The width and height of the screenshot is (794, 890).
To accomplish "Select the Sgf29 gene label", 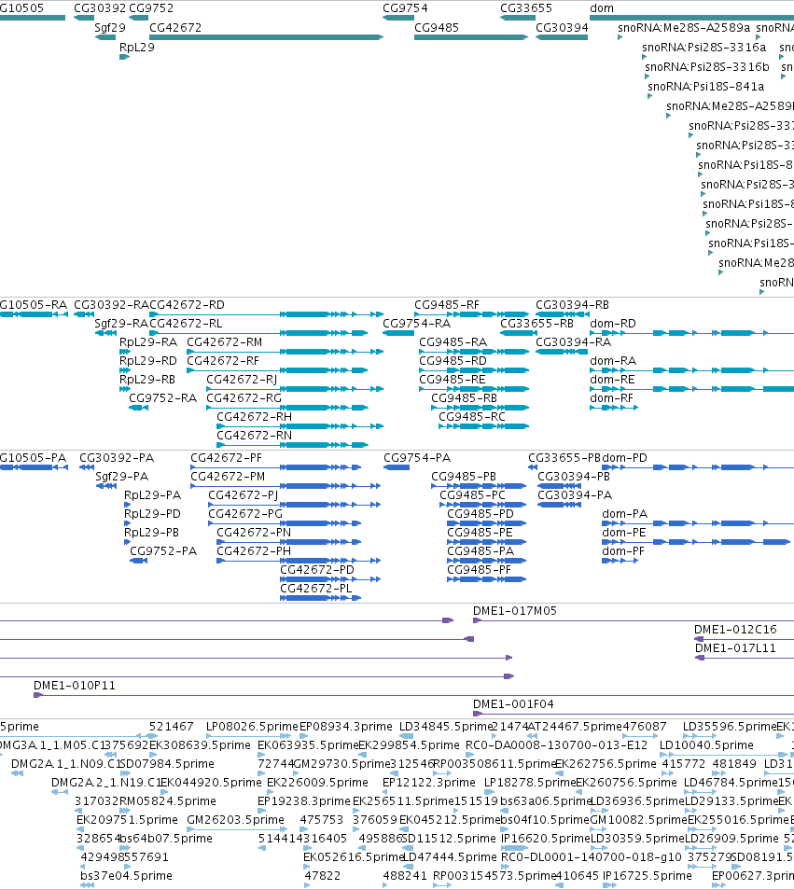I will point(110,27).
